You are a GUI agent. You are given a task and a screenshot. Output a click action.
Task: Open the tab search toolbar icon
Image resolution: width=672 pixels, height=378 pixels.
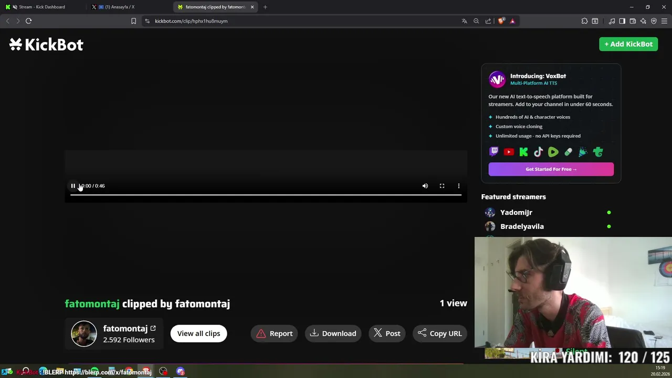(595, 21)
